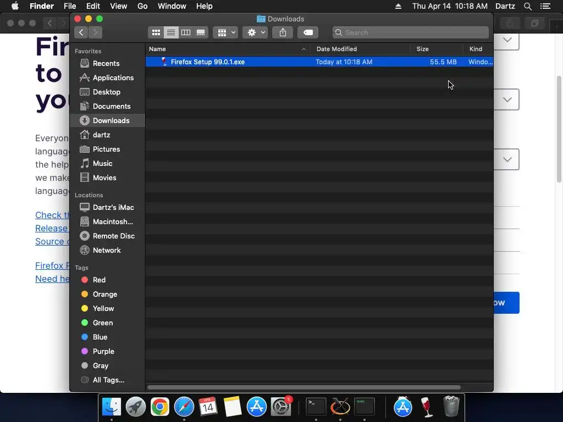This screenshot has height=422, width=563.
Task: Open the group-by arrangement dropdown
Action: 225,32
